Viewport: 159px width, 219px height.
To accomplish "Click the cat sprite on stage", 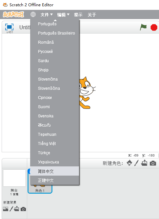I will point(87,93).
